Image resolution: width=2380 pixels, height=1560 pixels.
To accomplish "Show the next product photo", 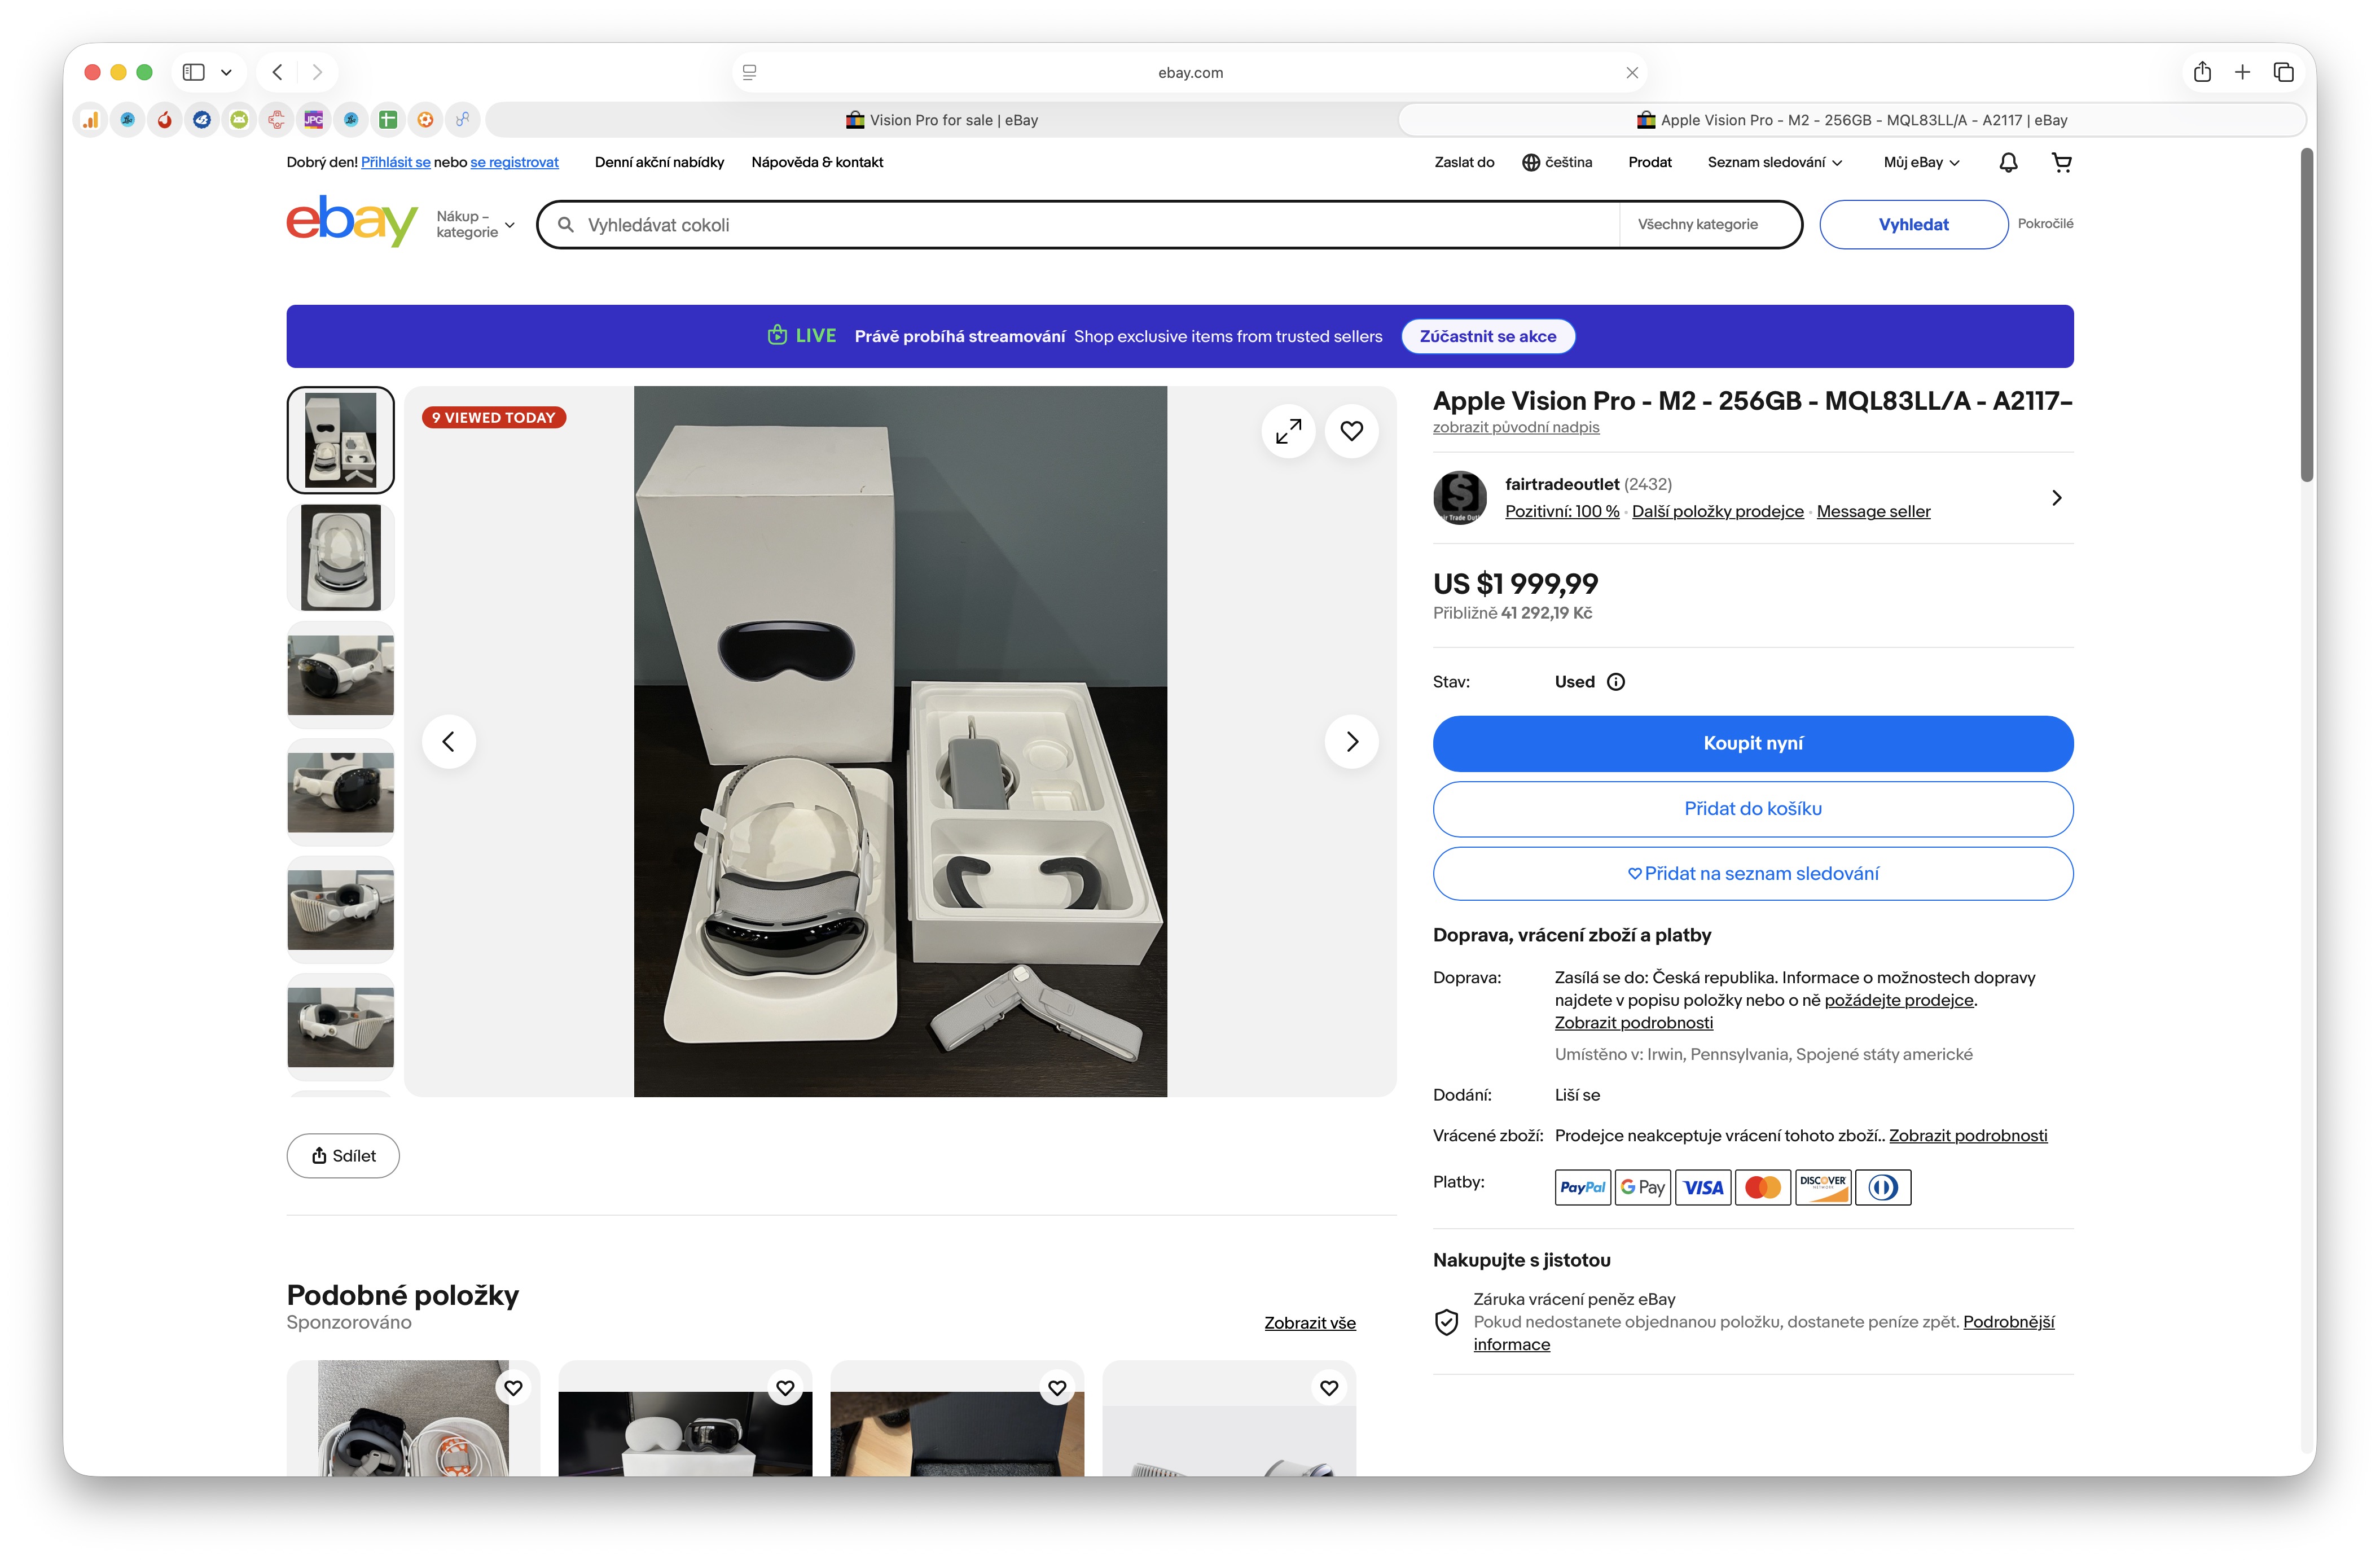I will click(x=1351, y=741).
